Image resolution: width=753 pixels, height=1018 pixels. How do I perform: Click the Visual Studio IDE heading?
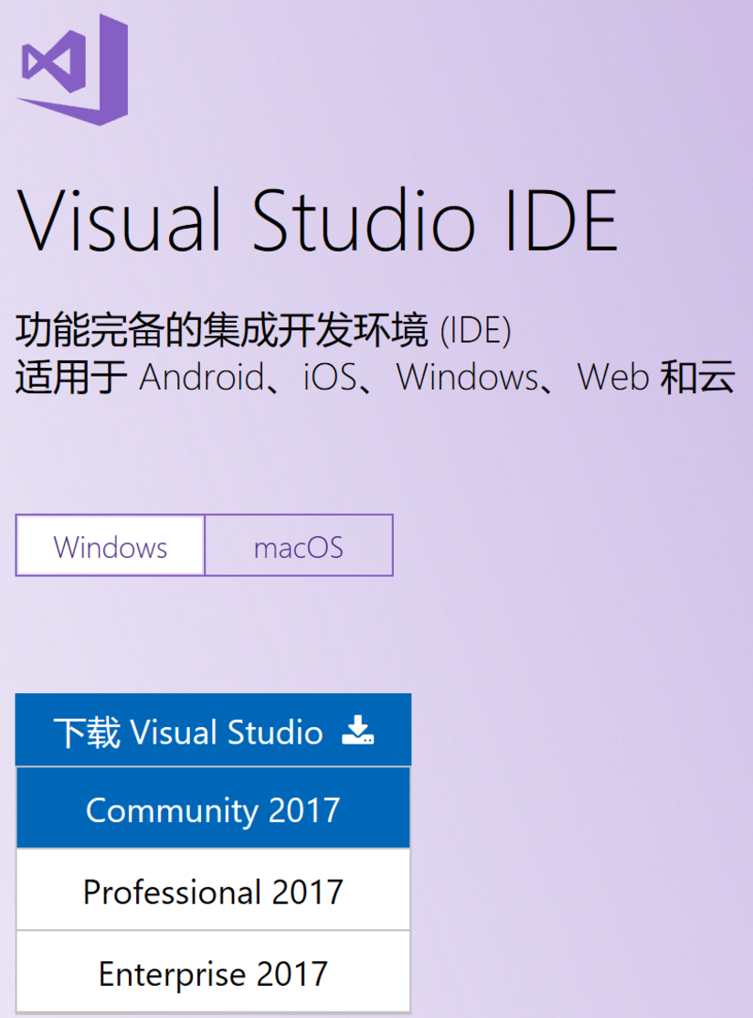316,220
